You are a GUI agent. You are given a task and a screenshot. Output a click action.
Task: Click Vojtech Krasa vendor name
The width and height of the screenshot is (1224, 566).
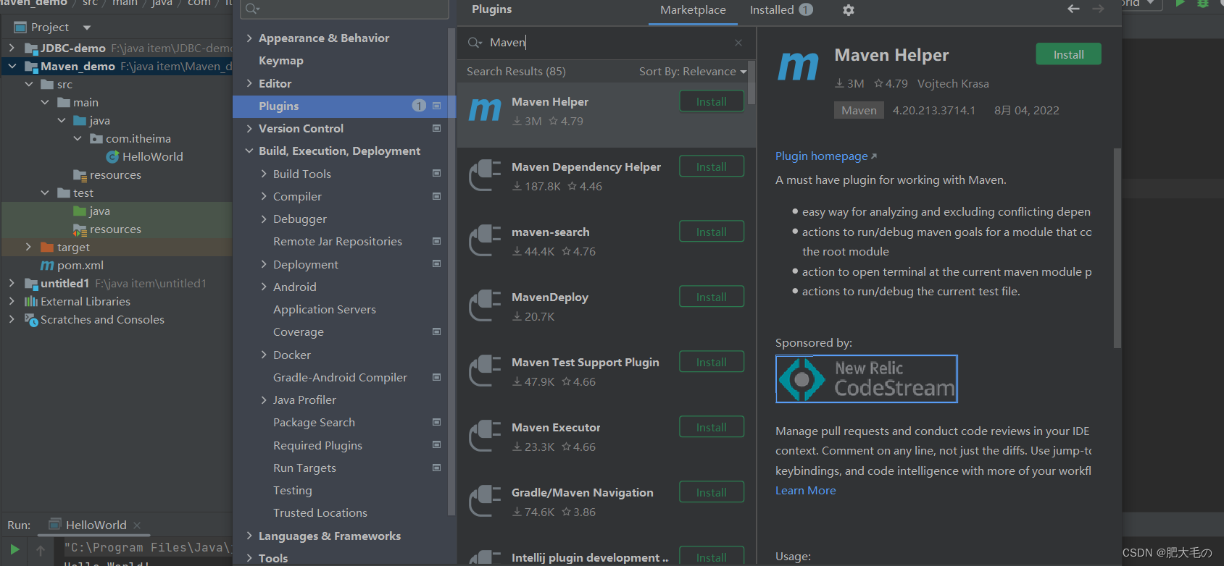point(953,83)
